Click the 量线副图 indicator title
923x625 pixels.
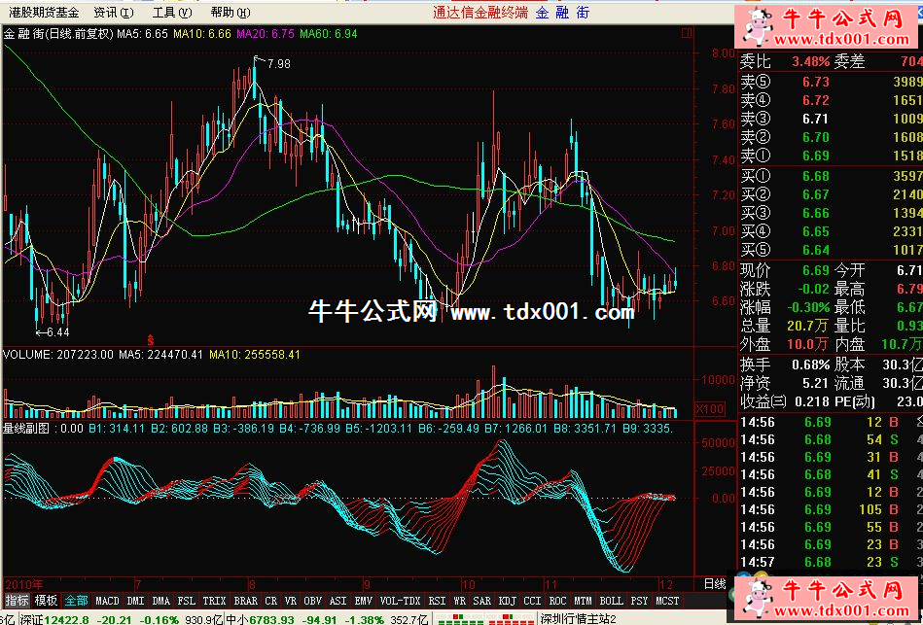click(x=26, y=428)
